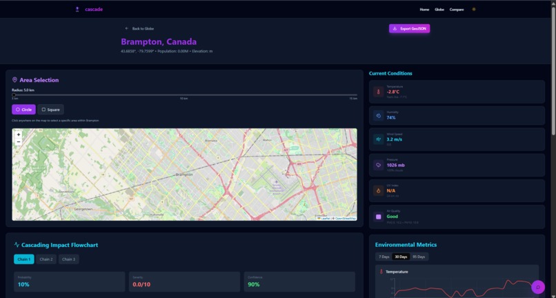Click the Export GeoJSON button
The width and height of the screenshot is (556, 298).
coord(410,29)
